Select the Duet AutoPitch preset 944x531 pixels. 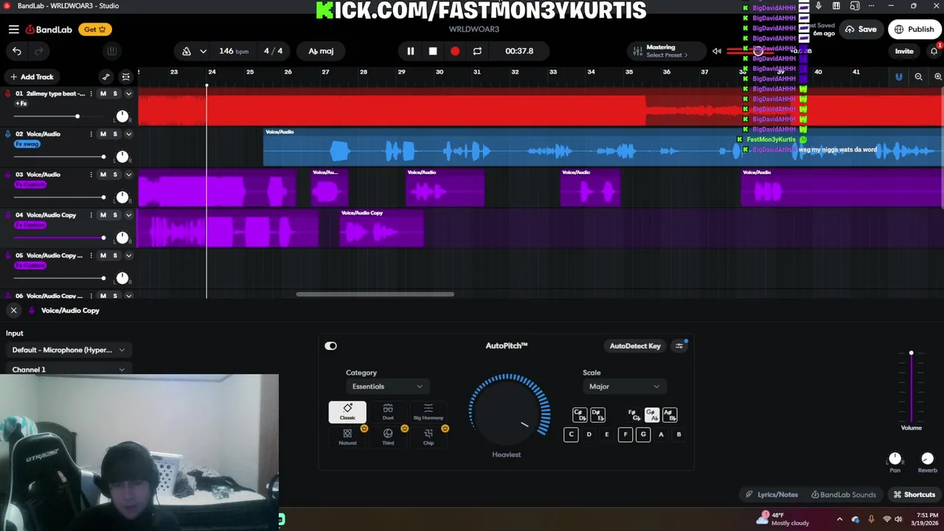point(388,412)
